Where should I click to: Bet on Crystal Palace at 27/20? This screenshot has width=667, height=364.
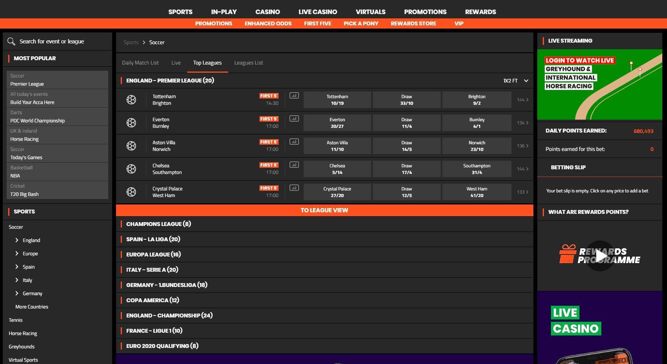click(337, 192)
